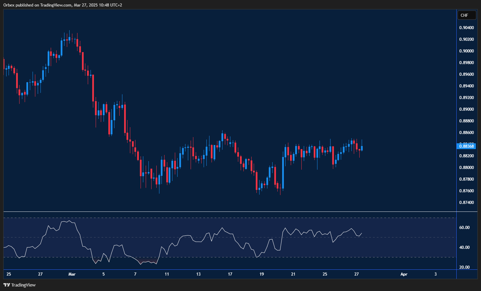Select the 0.90400 price axis label
The width and height of the screenshot is (481, 291).
pyautogui.click(x=466, y=27)
